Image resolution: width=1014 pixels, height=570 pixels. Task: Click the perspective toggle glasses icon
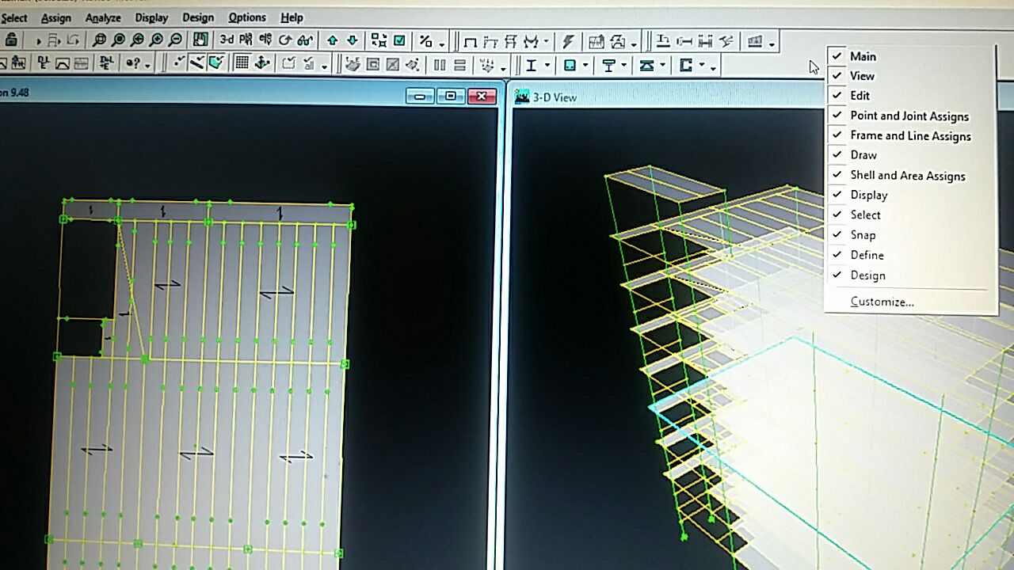[305, 40]
